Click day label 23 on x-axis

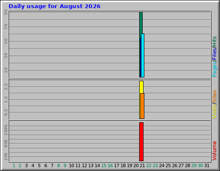(x=155, y=165)
